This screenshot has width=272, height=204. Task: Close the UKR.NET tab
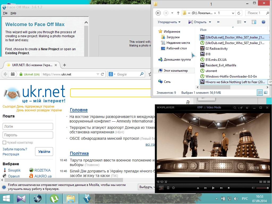pos(56,65)
